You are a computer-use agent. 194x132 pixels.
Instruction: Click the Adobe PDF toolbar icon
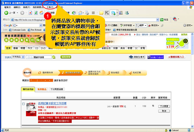pos(175,19)
